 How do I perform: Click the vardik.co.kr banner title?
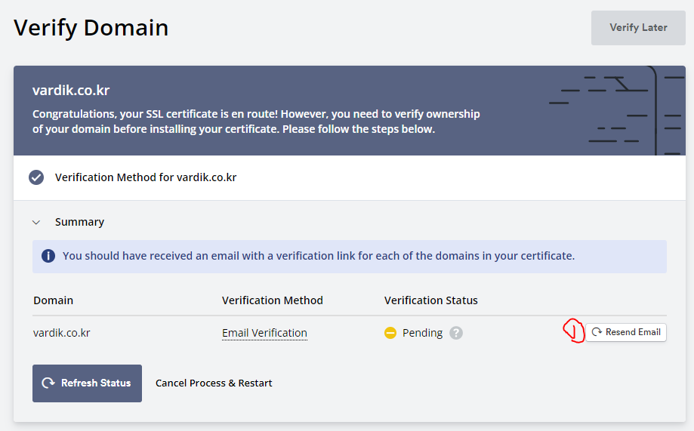tap(71, 91)
